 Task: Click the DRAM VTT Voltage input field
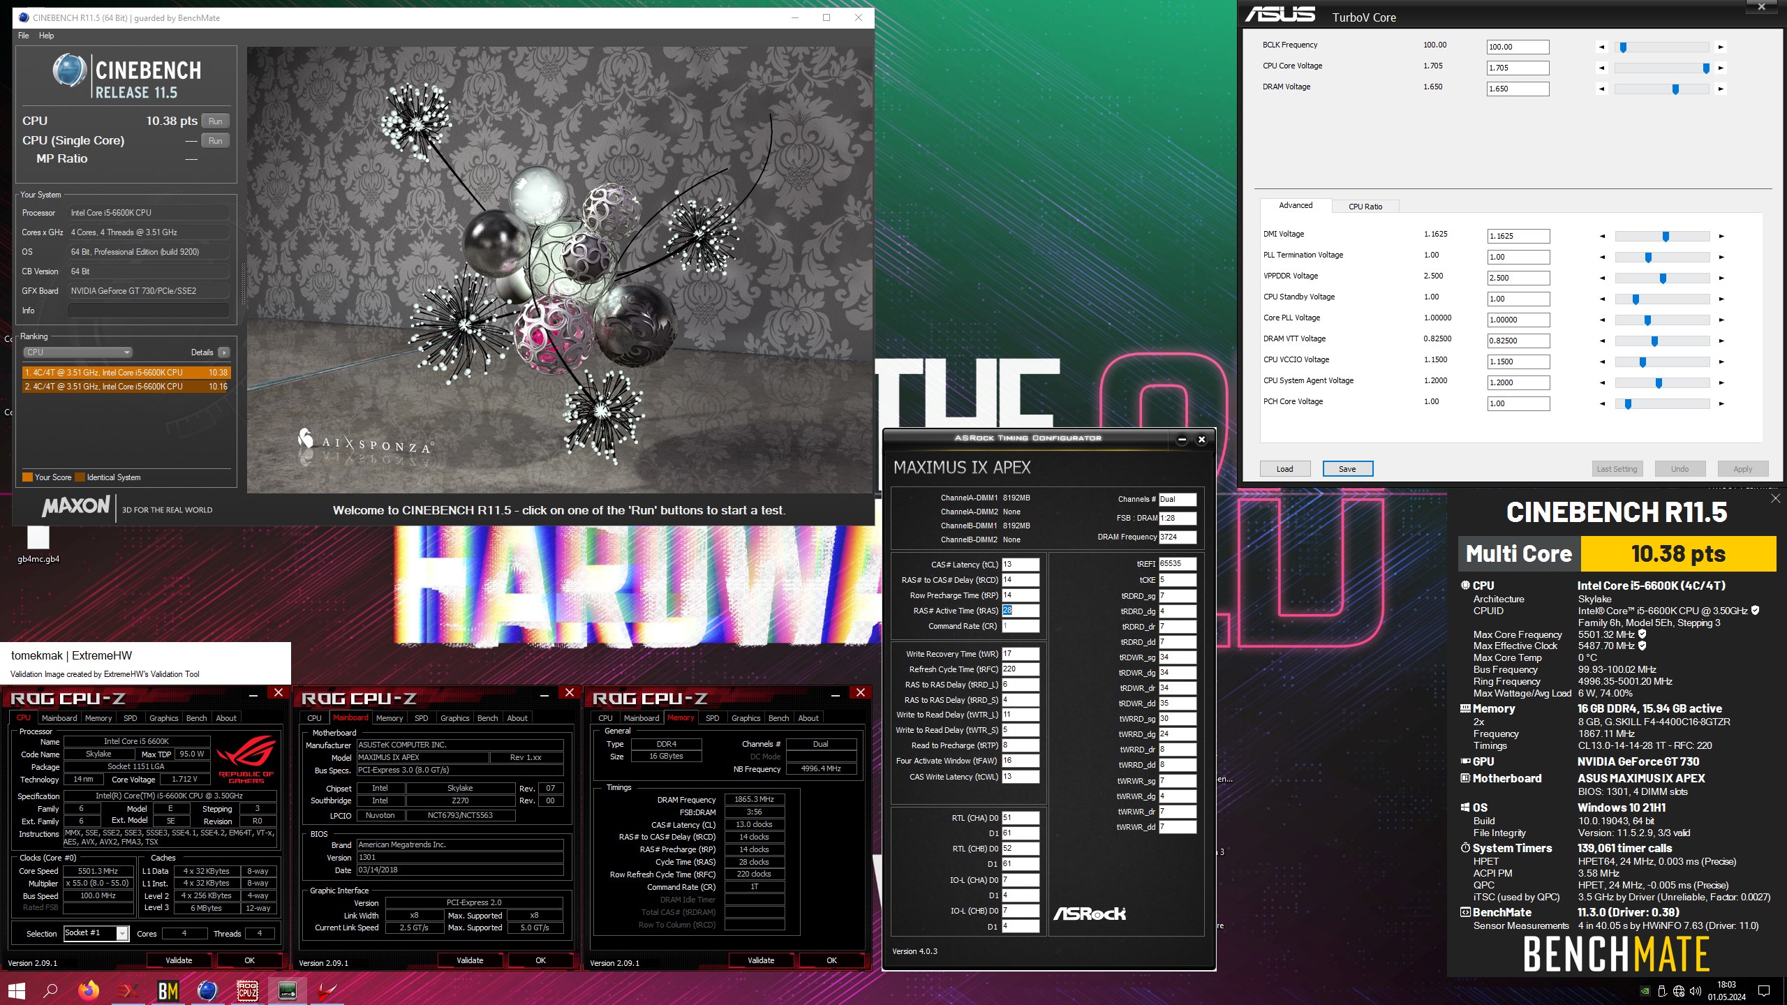click(x=1519, y=341)
